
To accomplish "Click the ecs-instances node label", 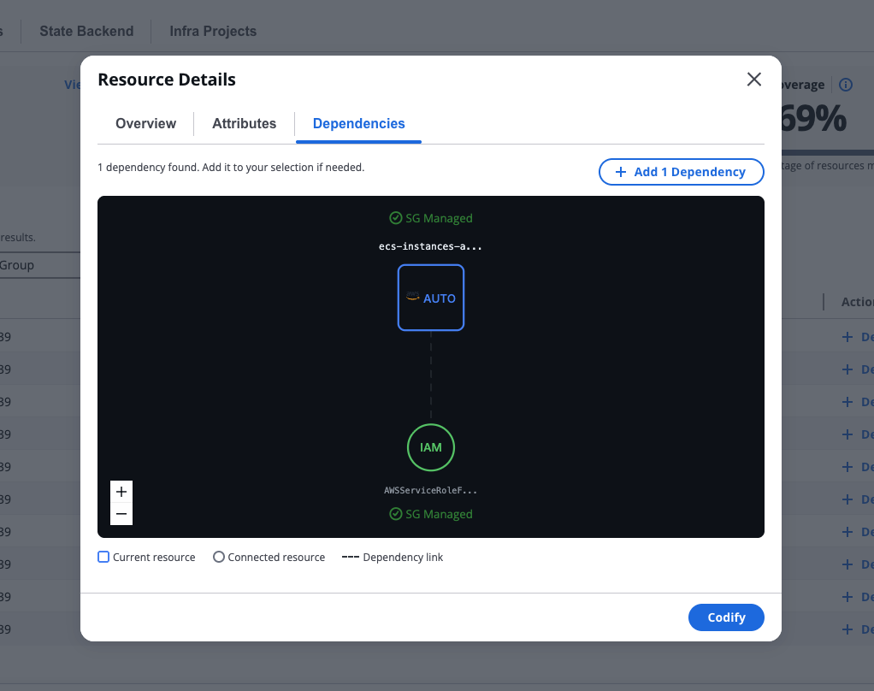I will pyautogui.click(x=431, y=246).
